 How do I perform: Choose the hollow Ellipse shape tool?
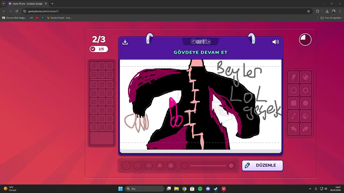coord(306,90)
